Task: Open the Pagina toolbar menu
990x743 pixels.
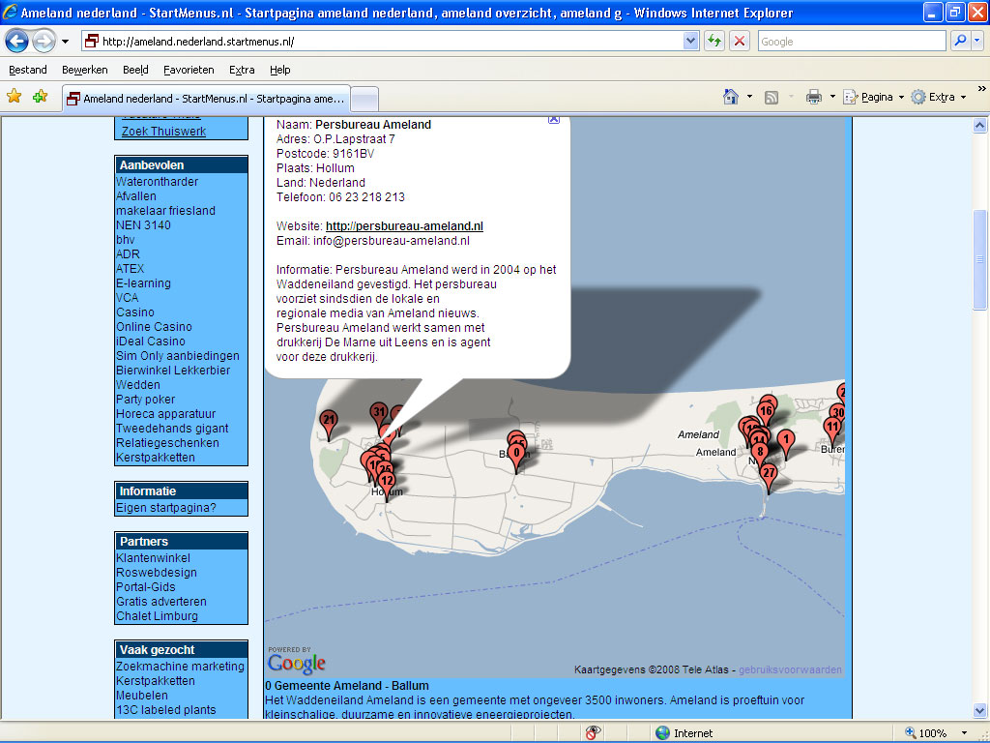Action: [x=874, y=98]
